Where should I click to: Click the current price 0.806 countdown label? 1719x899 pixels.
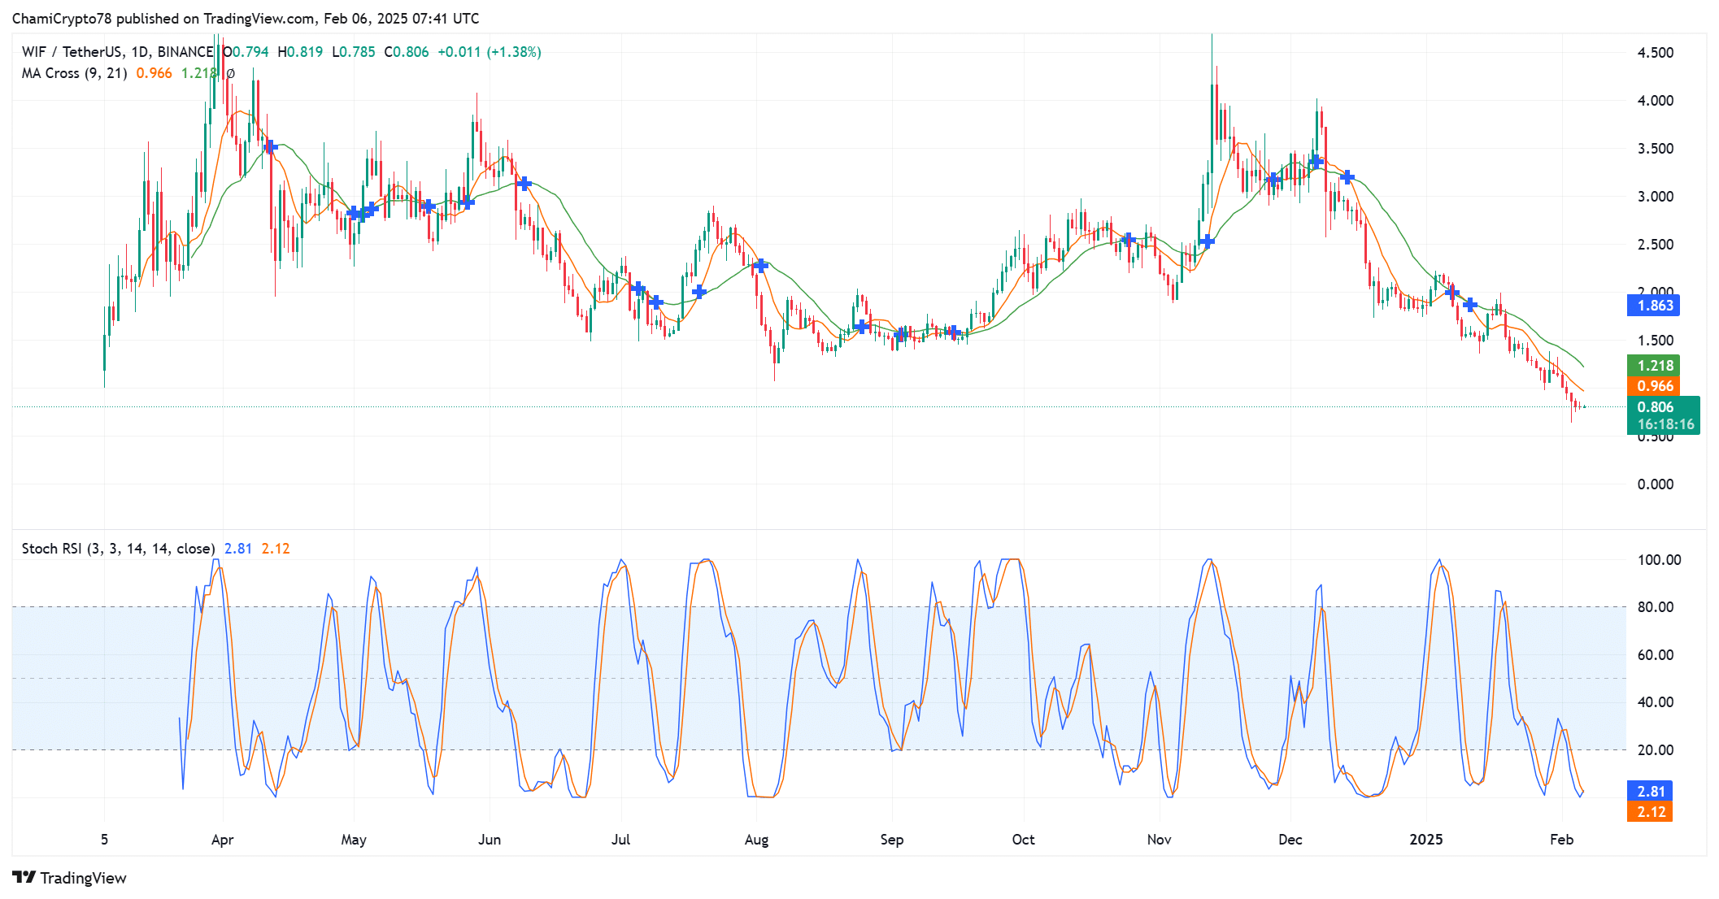pyautogui.click(x=1662, y=415)
